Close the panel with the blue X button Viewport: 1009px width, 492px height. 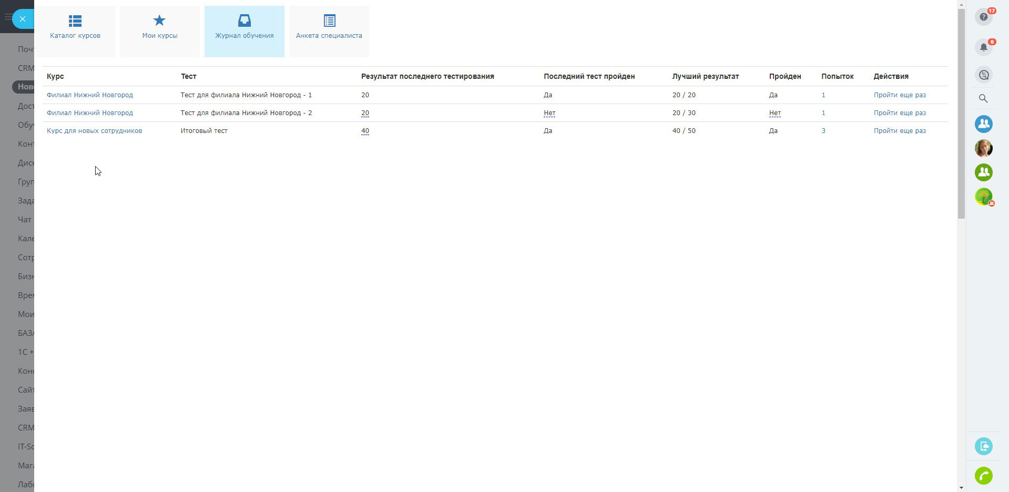(x=23, y=19)
